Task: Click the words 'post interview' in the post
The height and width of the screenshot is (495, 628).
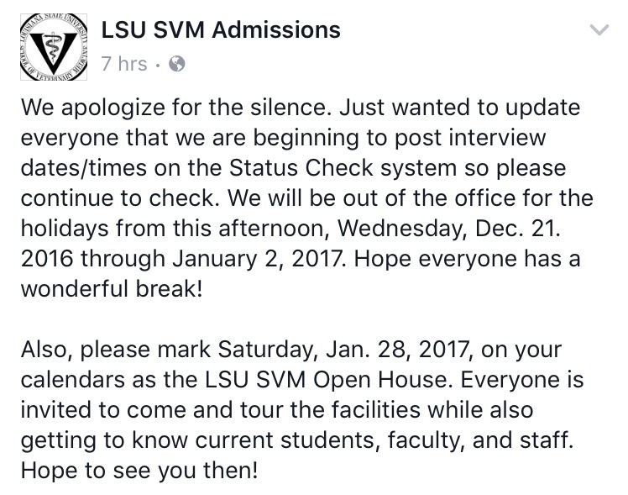Action: tap(470, 138)
